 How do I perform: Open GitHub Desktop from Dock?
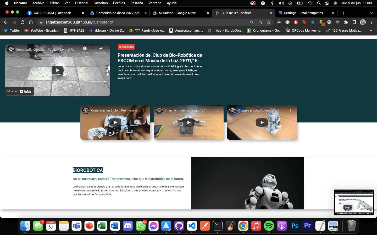pyautogui.click(x=179, y=226)
